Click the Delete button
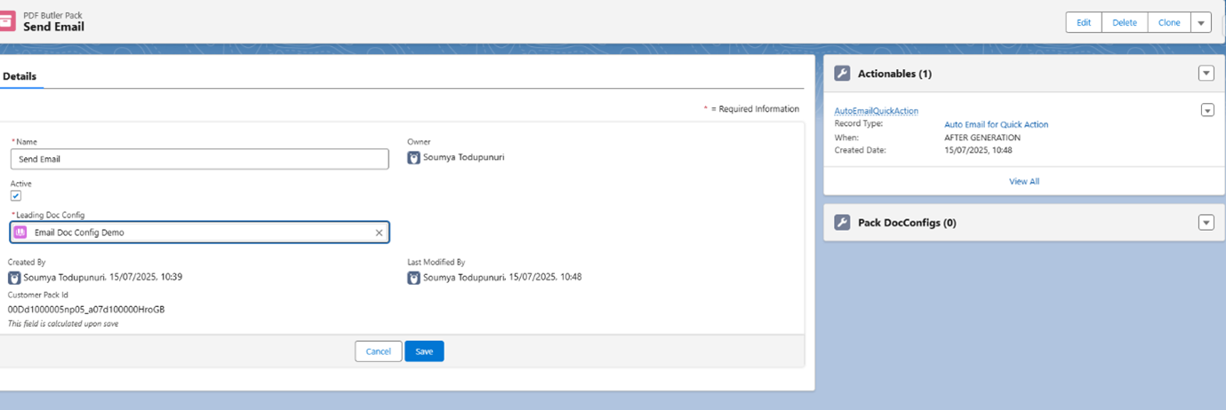 1125,23
